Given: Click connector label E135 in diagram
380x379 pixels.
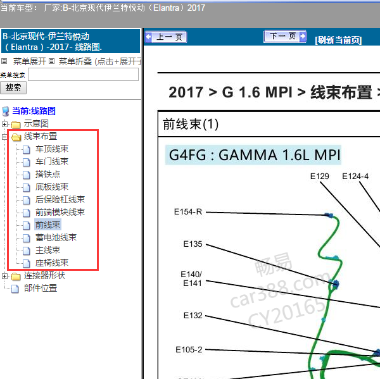Looking at the screenshot, I should 193,244.
